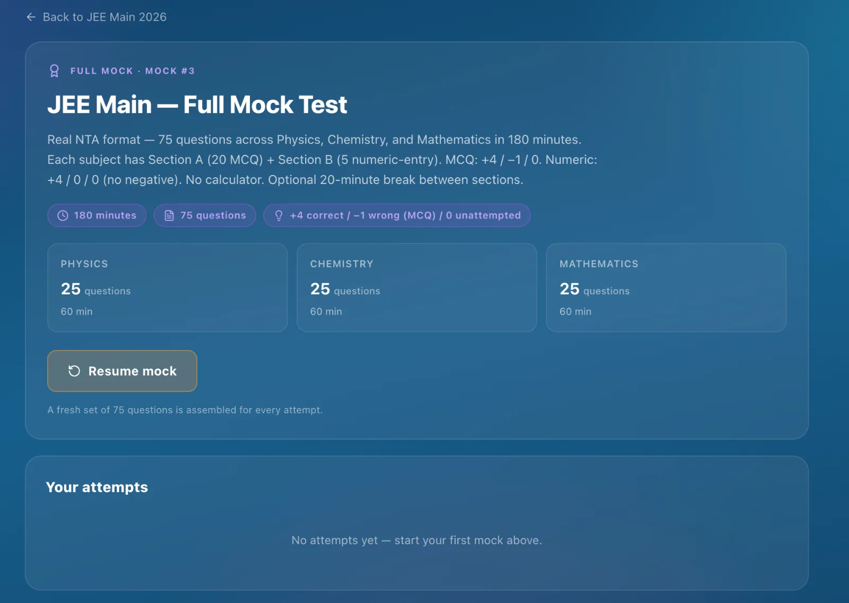
Task: Click the award ribbon icon beside Full Mock
Action: 54,71
